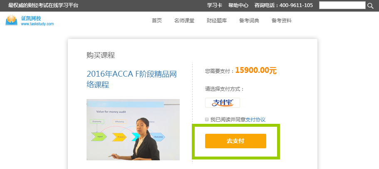Image resolution: width=379 pixels, height=169 pixels.
Task: Click the www.taskstudy.com site address
Action: click(x=37, y=24)
